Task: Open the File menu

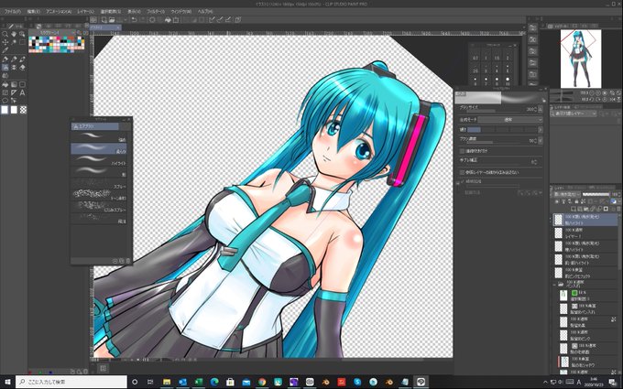Action: (x=12, y=12)
